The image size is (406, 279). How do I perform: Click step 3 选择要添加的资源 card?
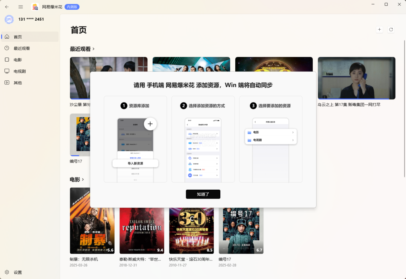(271, 139)
